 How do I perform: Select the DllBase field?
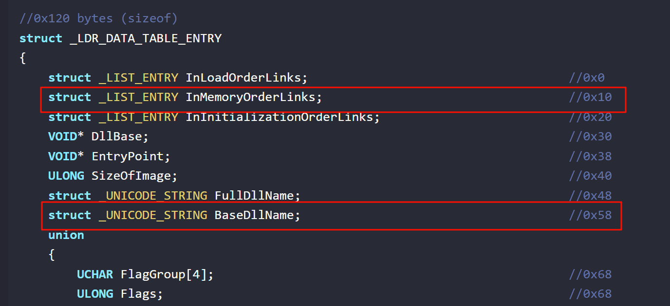pyautogui.click(x=117, y=136)
